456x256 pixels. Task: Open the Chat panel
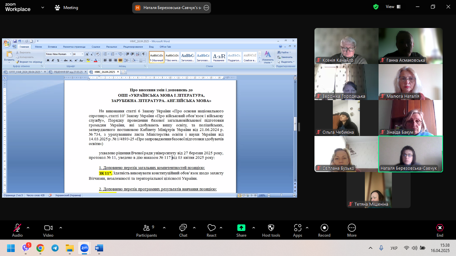[x=183, y=230]
